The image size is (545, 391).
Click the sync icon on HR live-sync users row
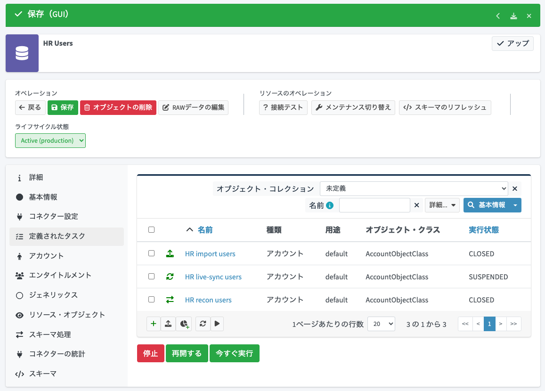pos(170,277)
